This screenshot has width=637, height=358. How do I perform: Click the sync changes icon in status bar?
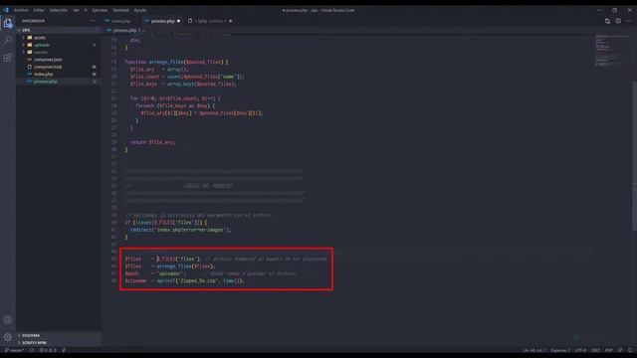(x=31, y=350)
